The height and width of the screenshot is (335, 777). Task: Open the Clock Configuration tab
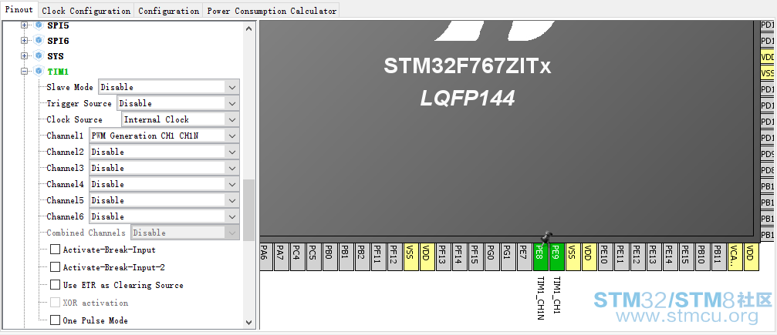86,11
